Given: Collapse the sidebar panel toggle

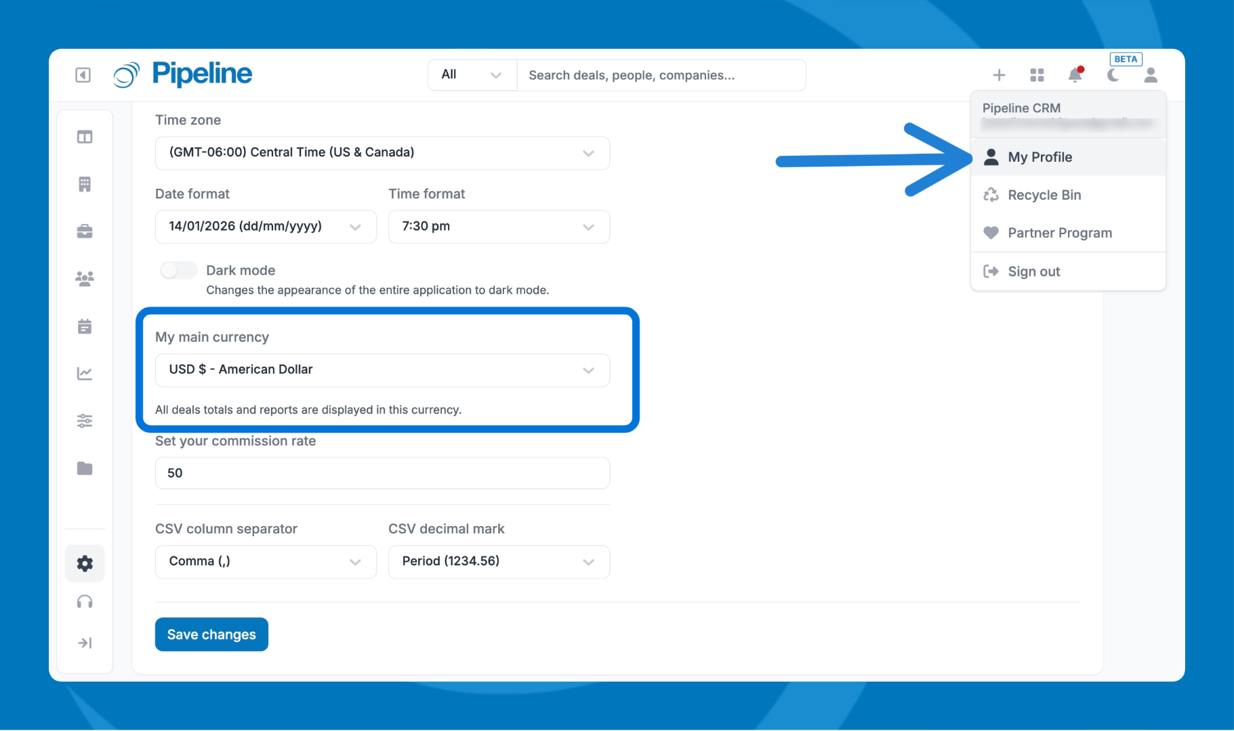Looking at the screenshot, I should (x=83, y=75).
